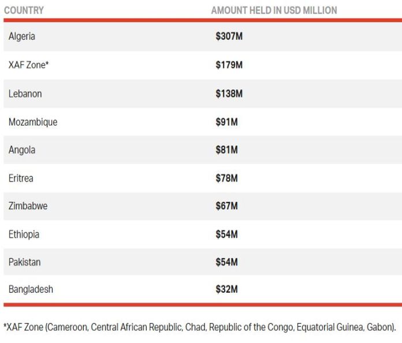Select the Ethiopia country cell

click(24, 235)
